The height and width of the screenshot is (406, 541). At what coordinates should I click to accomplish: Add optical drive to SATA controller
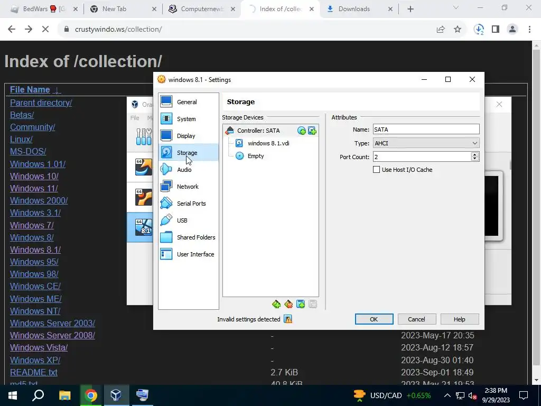(302, 131)
